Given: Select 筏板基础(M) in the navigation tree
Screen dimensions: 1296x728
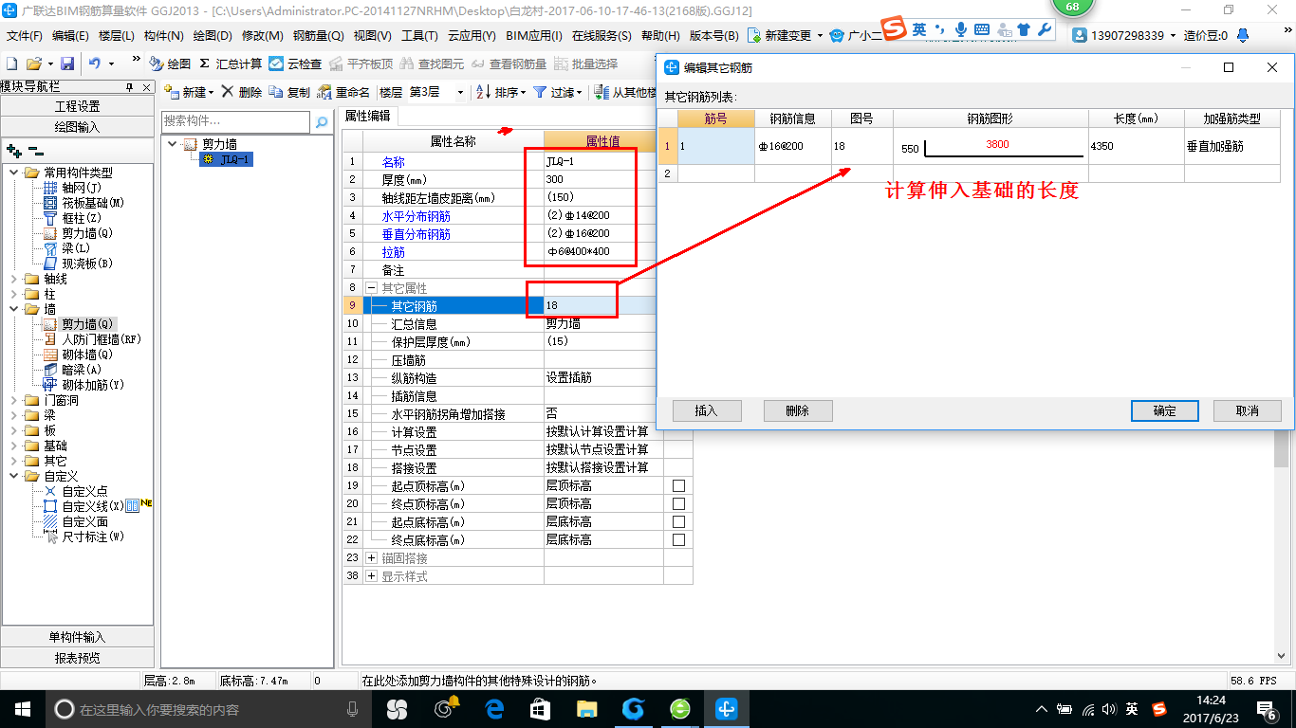Looking at the screenshot, I should [83, 203].
